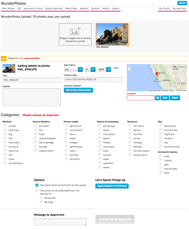Click the map zoom out minus
The height and width of the screenshot is (229, 189).
click(129, 70)
